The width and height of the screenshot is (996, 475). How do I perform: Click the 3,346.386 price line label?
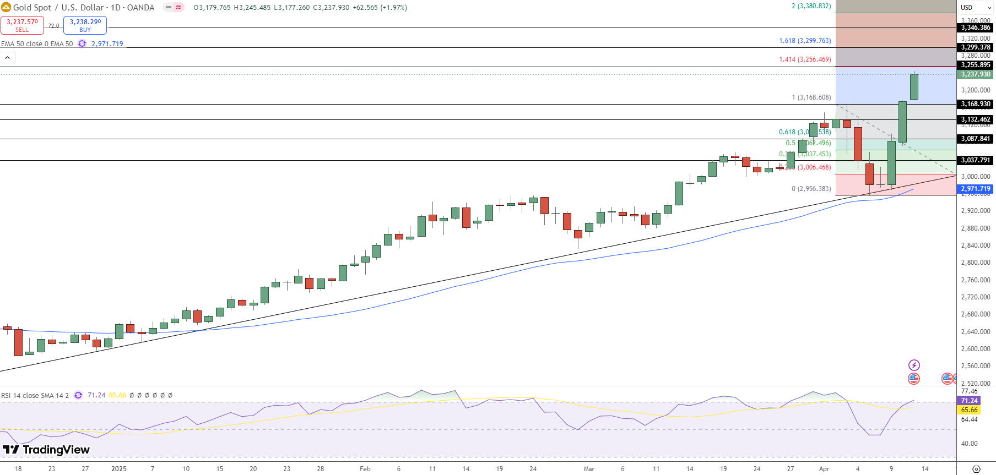pyautogui.click(x=976, y=28)
